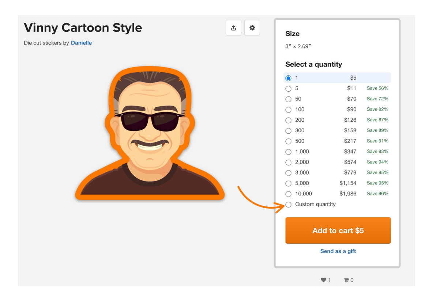Screen dimensions: 429x301
Task: Send the sticker as a gift
Action: point(338,251)
